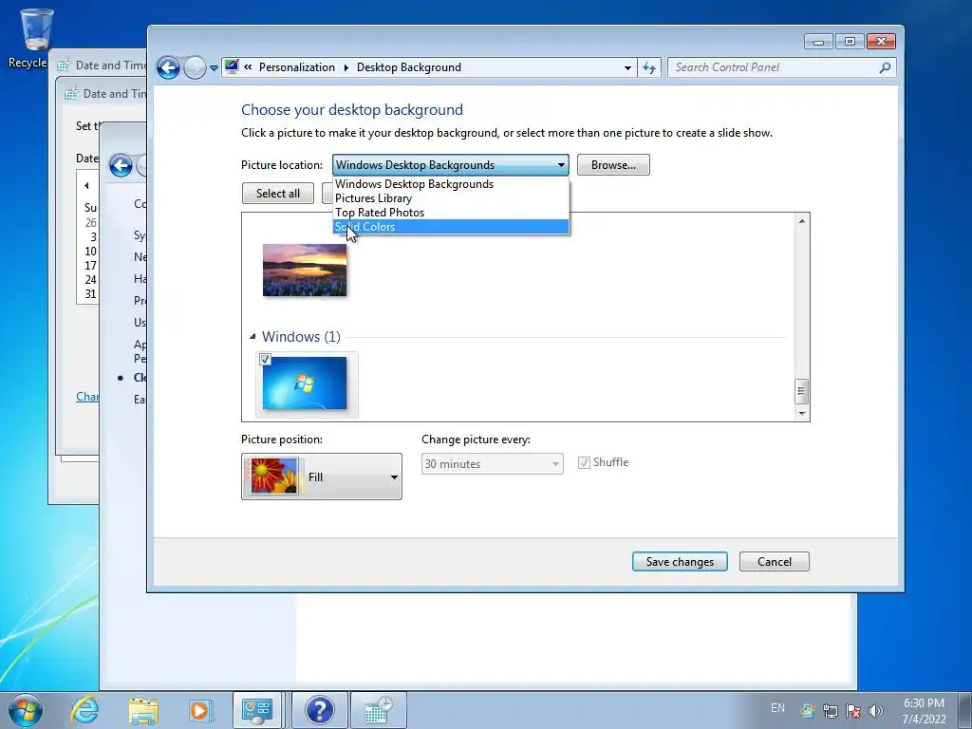Click the Show desktop button

coord(966,710)
